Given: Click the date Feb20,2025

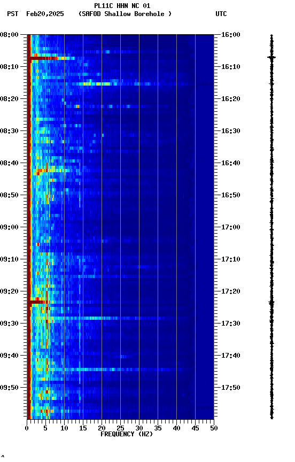Looking at the screenshot, I should [45, 14].
